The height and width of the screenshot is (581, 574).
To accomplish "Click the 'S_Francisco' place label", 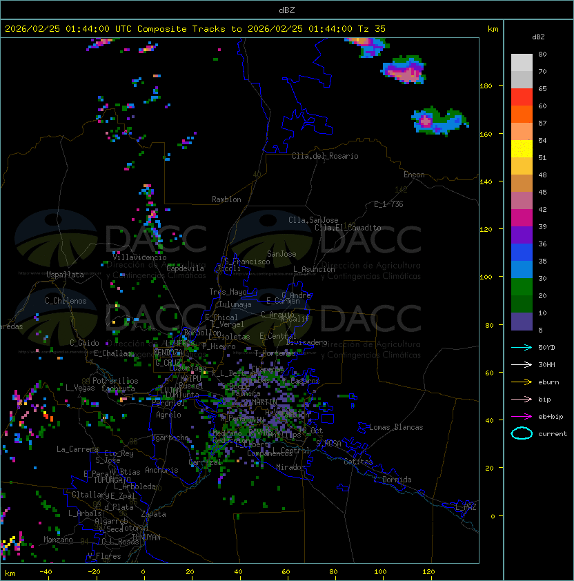I will [247, 262].
